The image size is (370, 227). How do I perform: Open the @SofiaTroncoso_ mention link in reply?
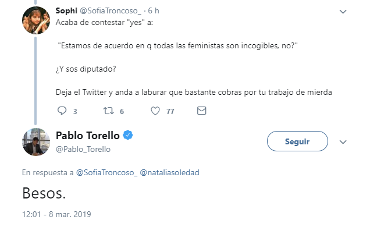pyautogui.click(x=106, y=172)
